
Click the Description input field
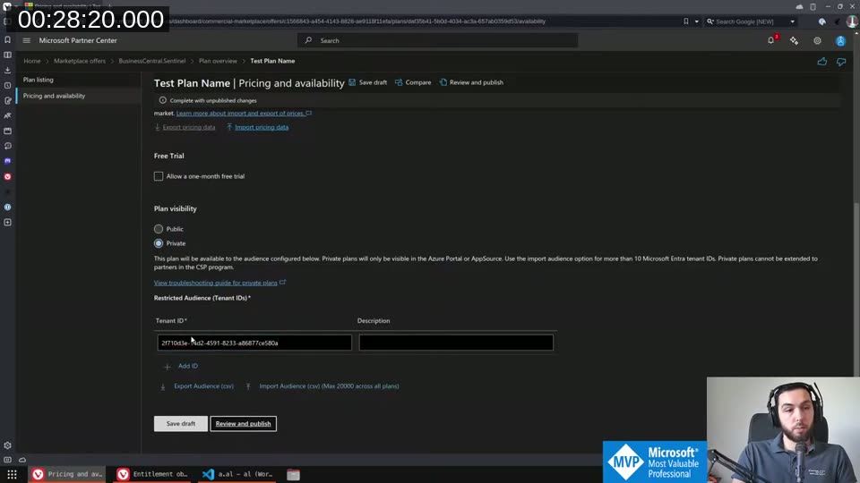(x=456, y=343)
